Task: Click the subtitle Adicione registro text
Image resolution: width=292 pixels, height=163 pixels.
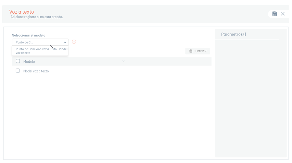Action: click(37, 17)
